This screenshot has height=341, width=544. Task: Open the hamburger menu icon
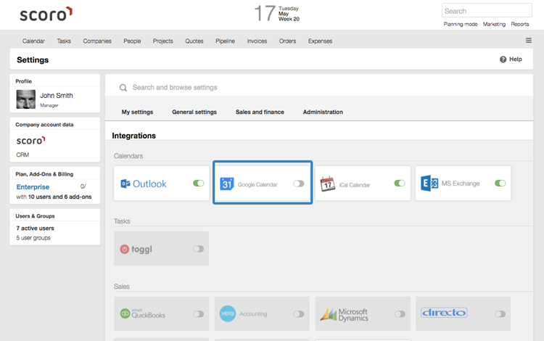coord(528,40)
